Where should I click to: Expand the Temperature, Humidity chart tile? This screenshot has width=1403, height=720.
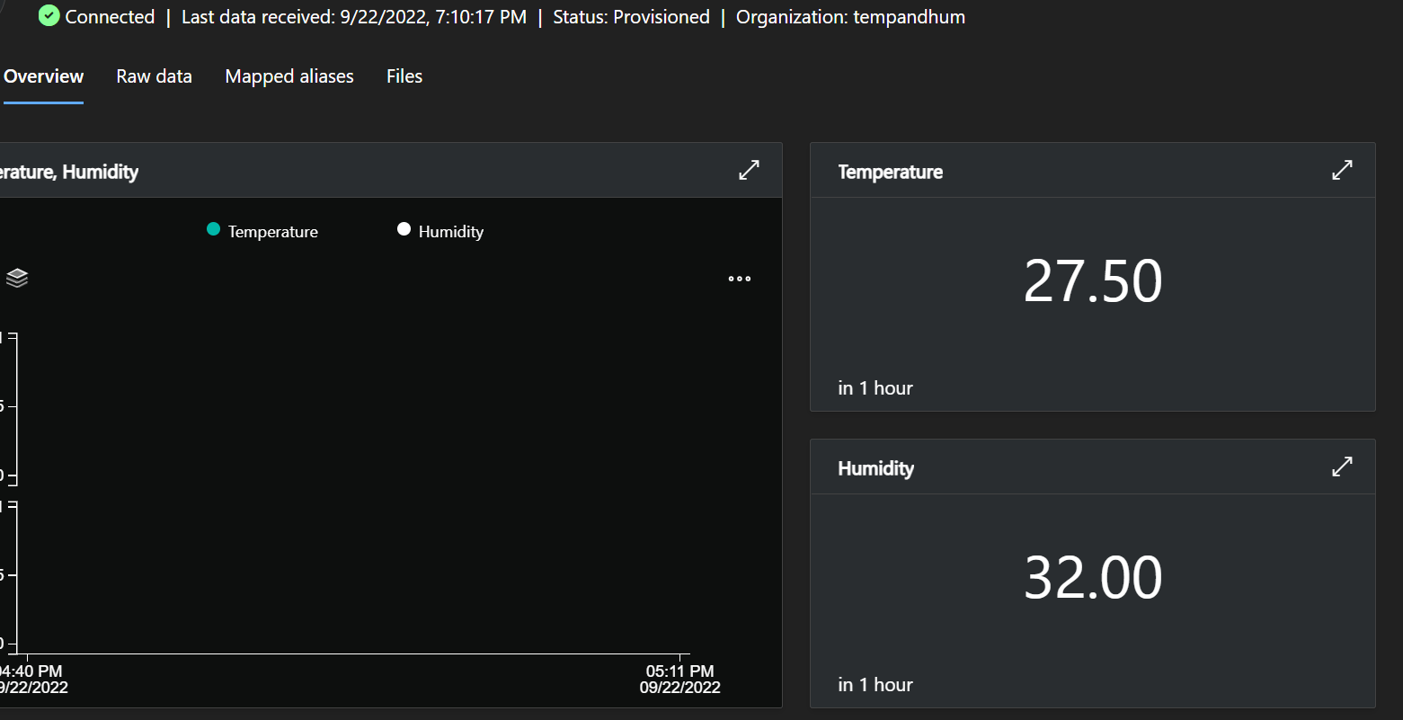coord(749,169)
